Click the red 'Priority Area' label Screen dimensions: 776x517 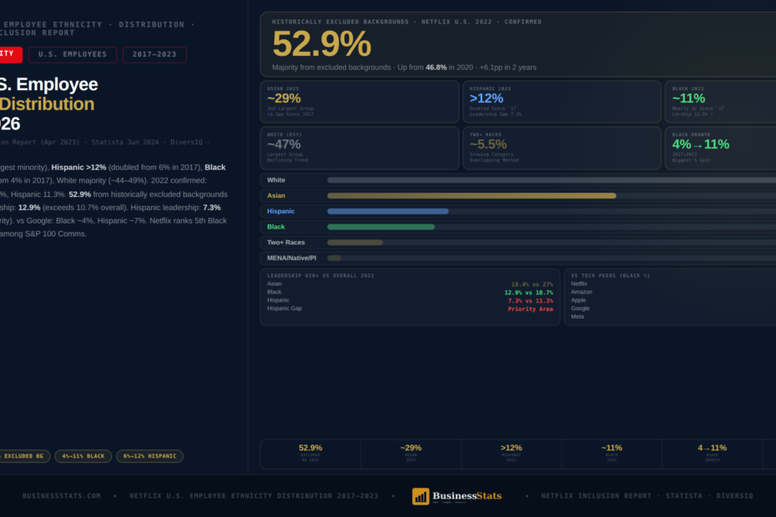click(x=531, y=309)
